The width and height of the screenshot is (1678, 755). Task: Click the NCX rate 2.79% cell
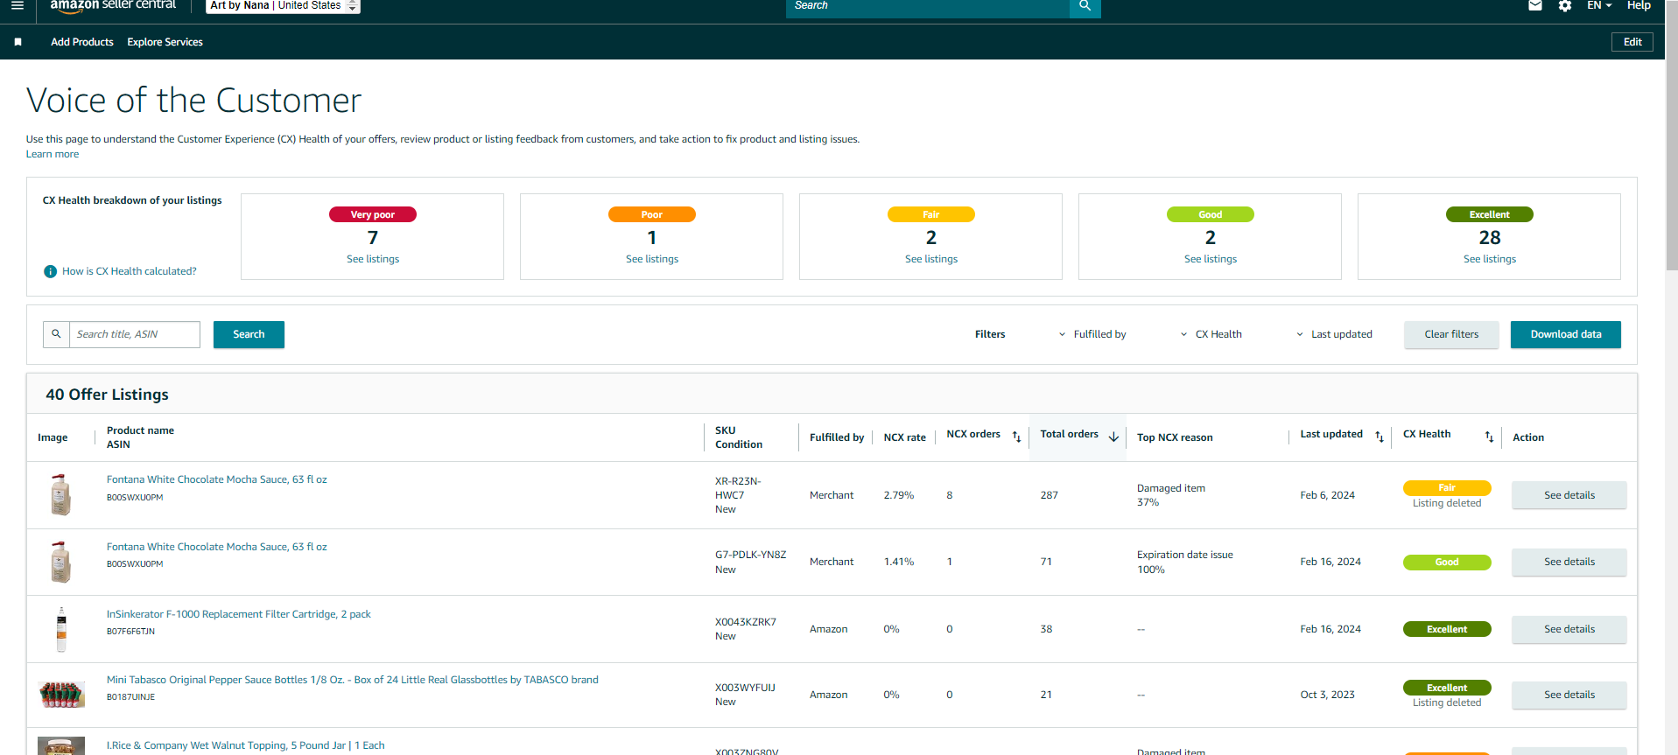point(899,495)
